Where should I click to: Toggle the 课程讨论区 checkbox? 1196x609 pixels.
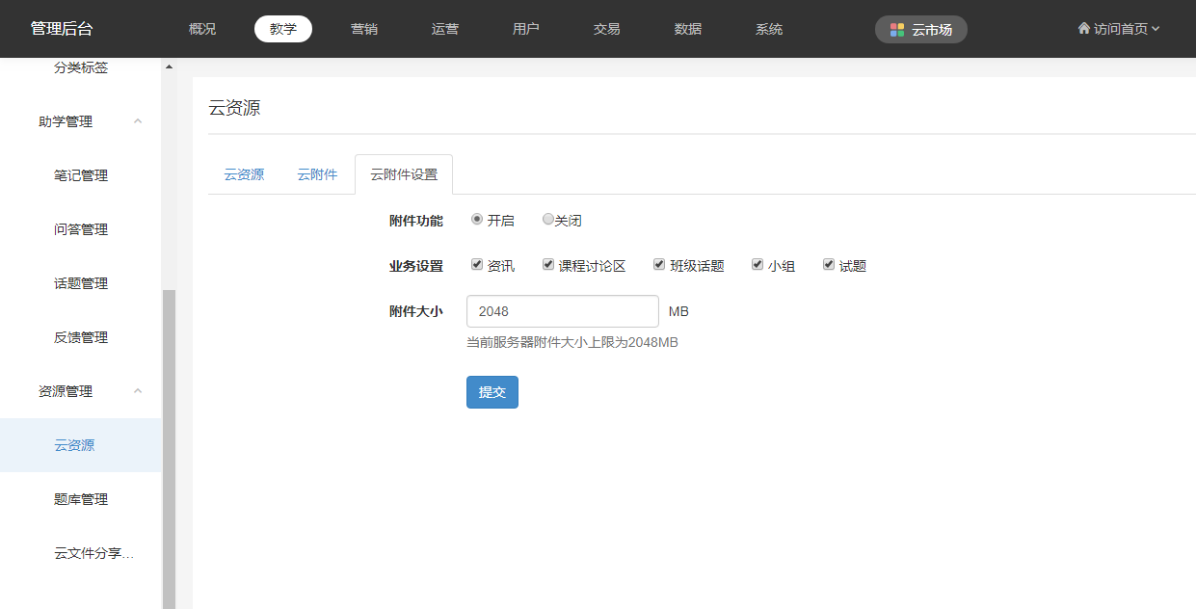[548, 265]
